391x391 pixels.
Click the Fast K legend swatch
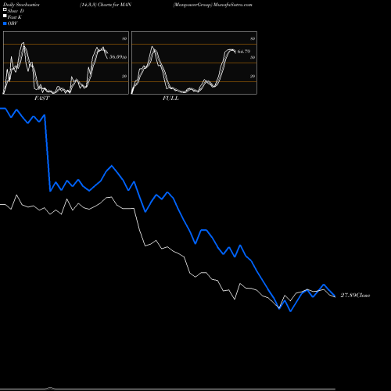tap(5, 16)
